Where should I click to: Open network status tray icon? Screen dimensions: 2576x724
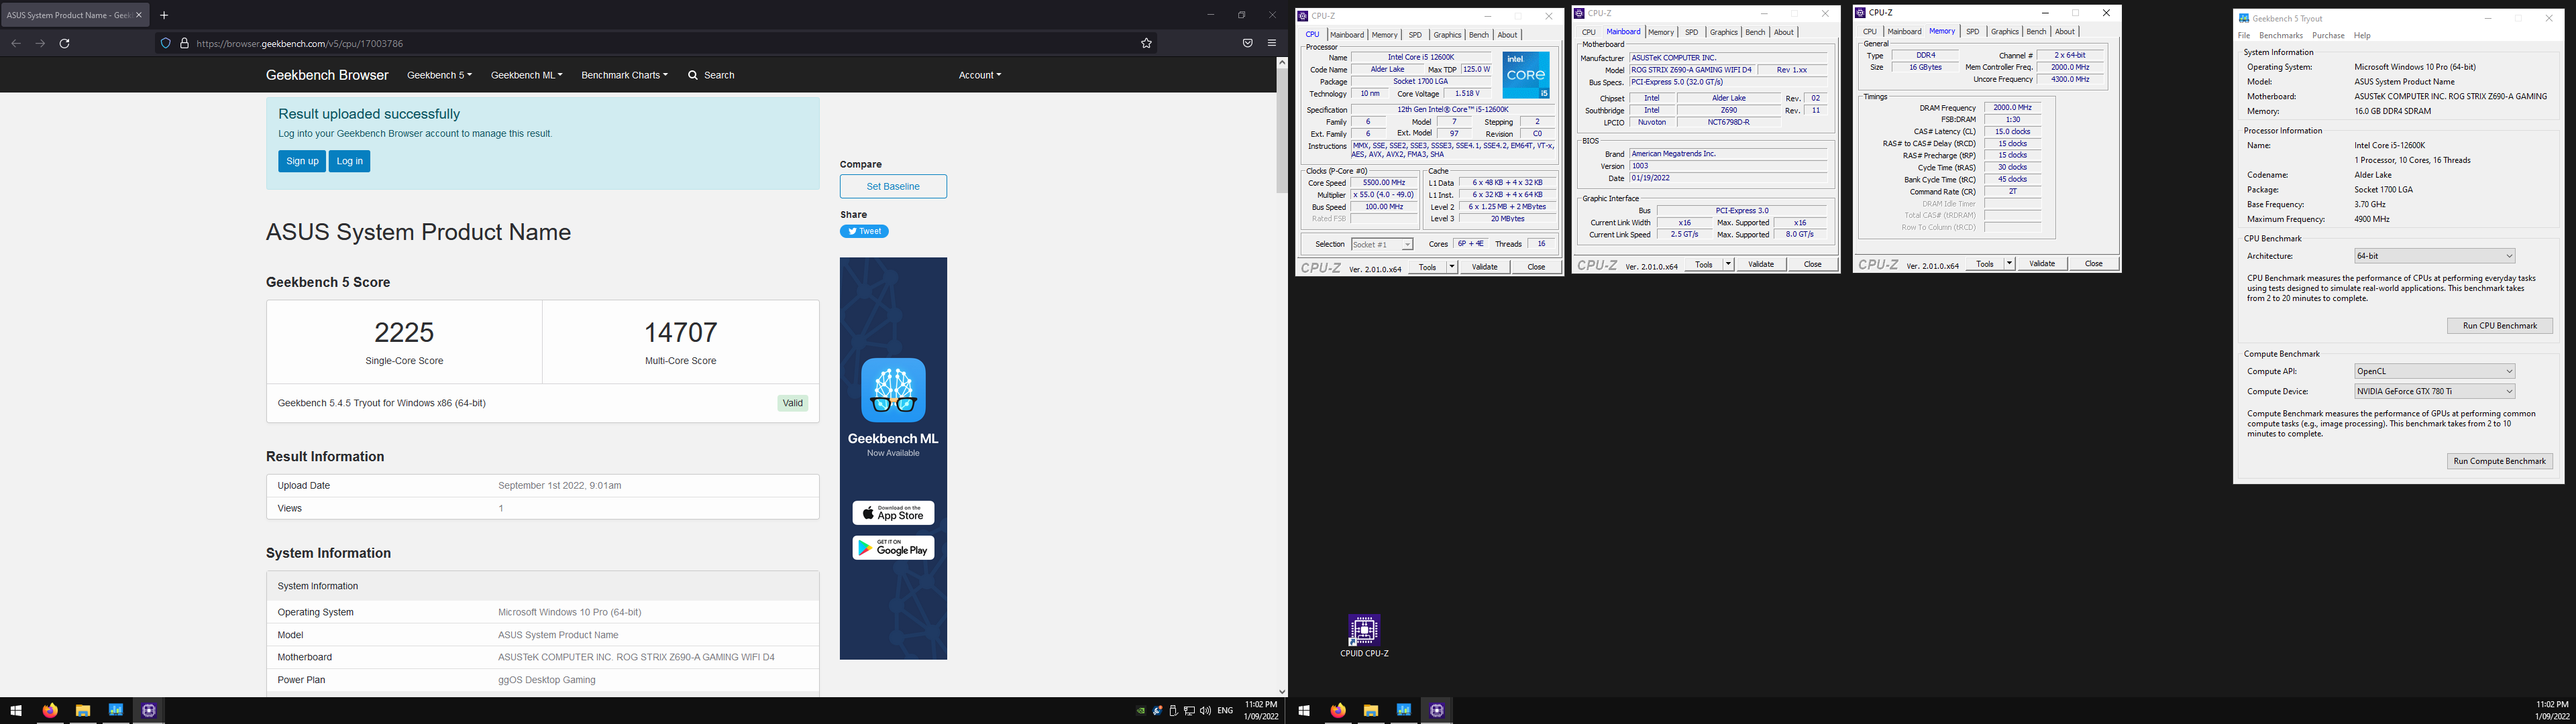click(1189, 711)
